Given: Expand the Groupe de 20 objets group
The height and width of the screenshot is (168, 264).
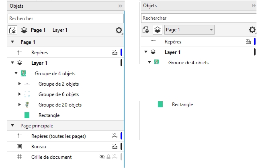Looking at the screenshot, I should [x=20, y=105].
